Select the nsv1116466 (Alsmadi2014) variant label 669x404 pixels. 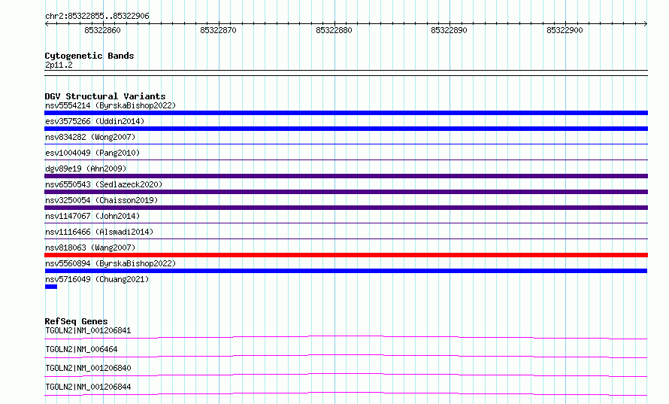tap(99, 232)
